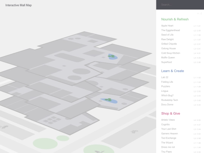Click the Search input field

click(x=180, y=5)
